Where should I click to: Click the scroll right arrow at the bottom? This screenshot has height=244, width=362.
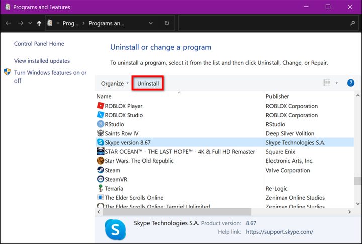tap(349, 212)
